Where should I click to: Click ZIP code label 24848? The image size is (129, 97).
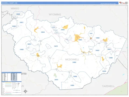coord(104,71)
